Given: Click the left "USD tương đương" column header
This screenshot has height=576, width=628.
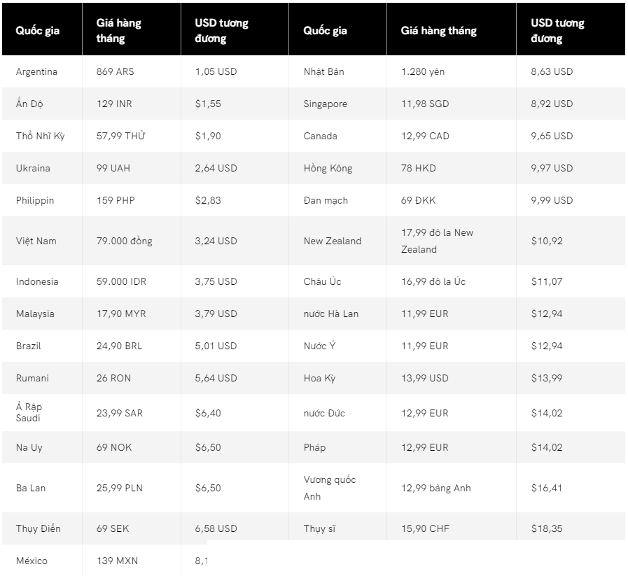Looking at the screenshot, I should coord(221,31).
